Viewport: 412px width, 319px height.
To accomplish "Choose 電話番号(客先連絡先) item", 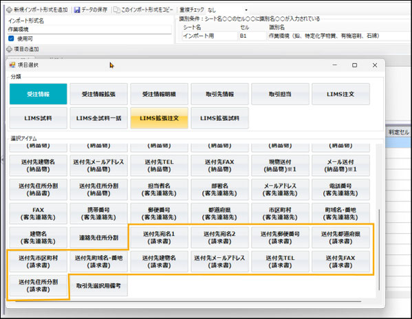I will (x=340, y=189).
